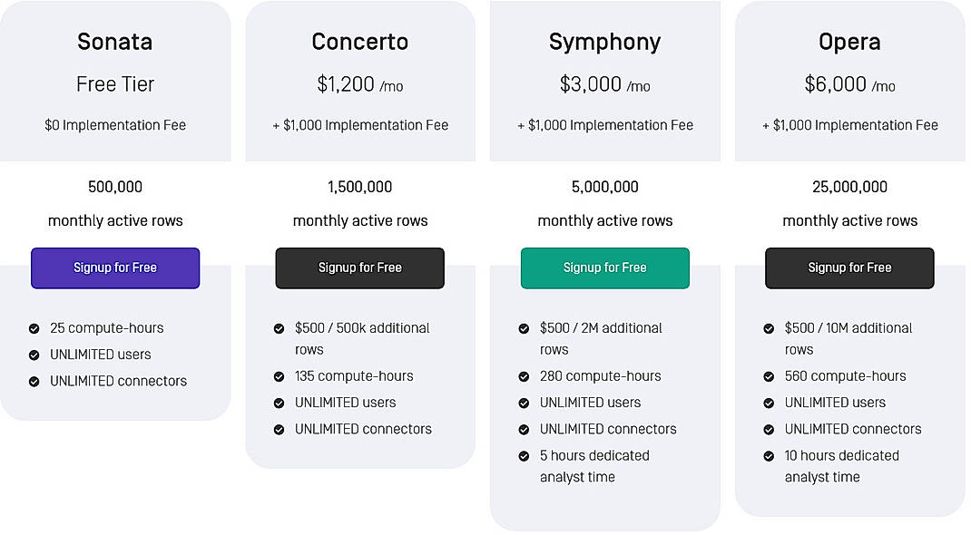Click the checkmark next to 5 hours dedicated analyst time
The height and width of the screenshot is (535, 971).
(x=523, y=456)
